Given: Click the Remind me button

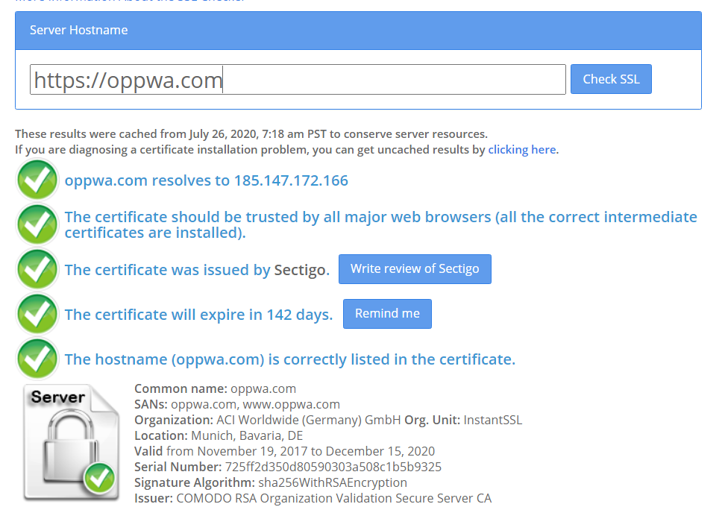Looking at the screenshot, I should click(x=387, y=314).
